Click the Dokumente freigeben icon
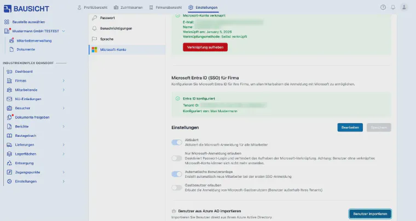Screen dimensions: 416x221 (9, 117)
